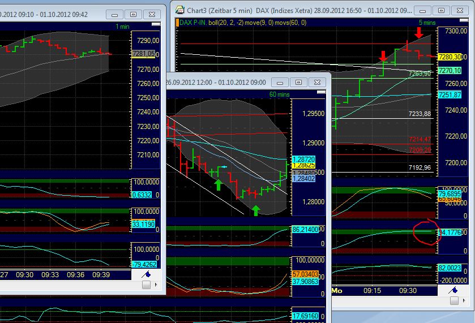Minimize the 1 min chart window

[114, 15]
